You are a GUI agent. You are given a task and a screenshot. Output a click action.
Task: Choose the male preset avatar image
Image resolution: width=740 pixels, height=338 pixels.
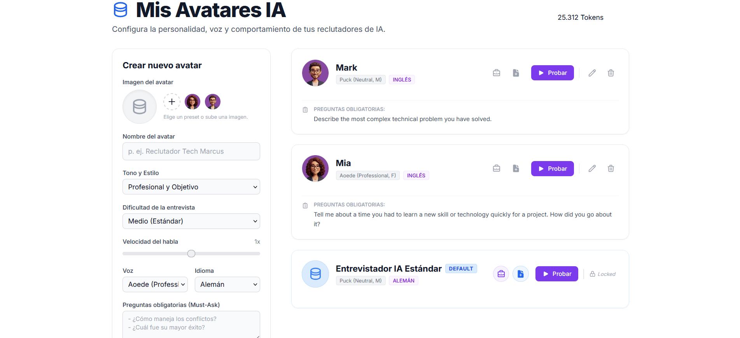[213, 102]
